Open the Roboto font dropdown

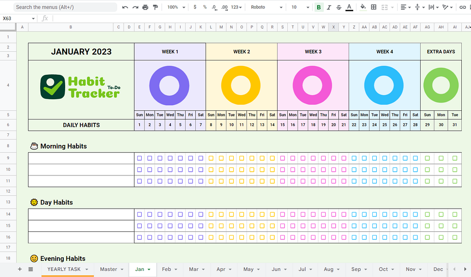pyautogui.click(x=266, y=7)
